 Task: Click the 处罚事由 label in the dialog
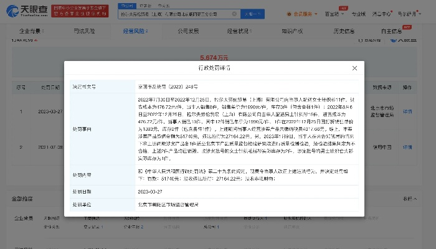coord(82,129)
